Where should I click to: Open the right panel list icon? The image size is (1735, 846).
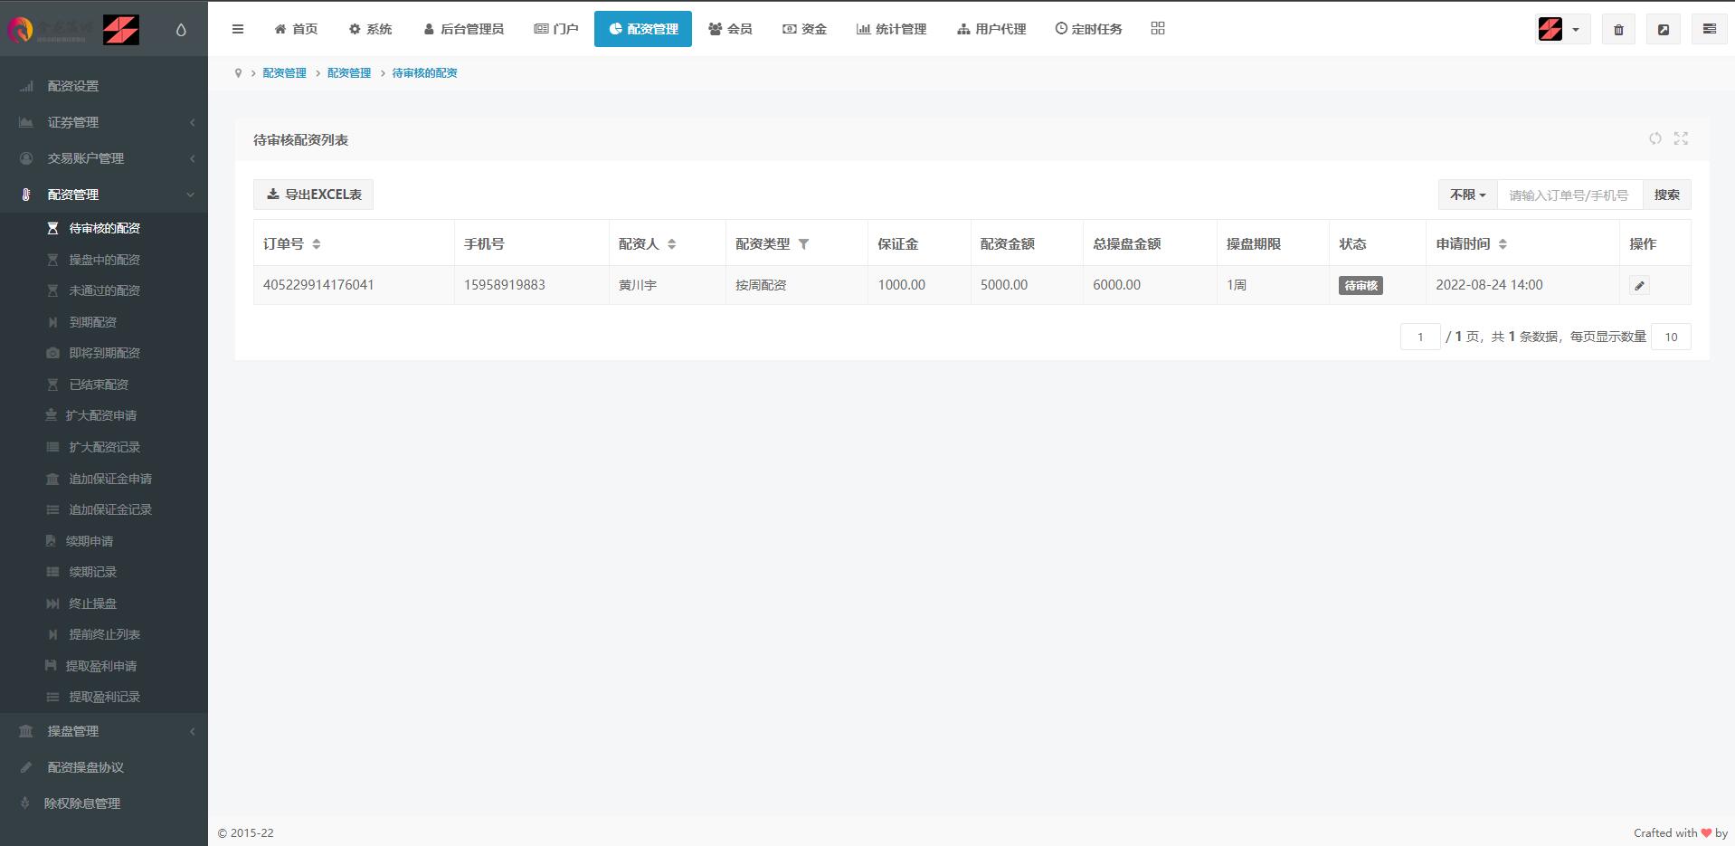coord(1709,29)
